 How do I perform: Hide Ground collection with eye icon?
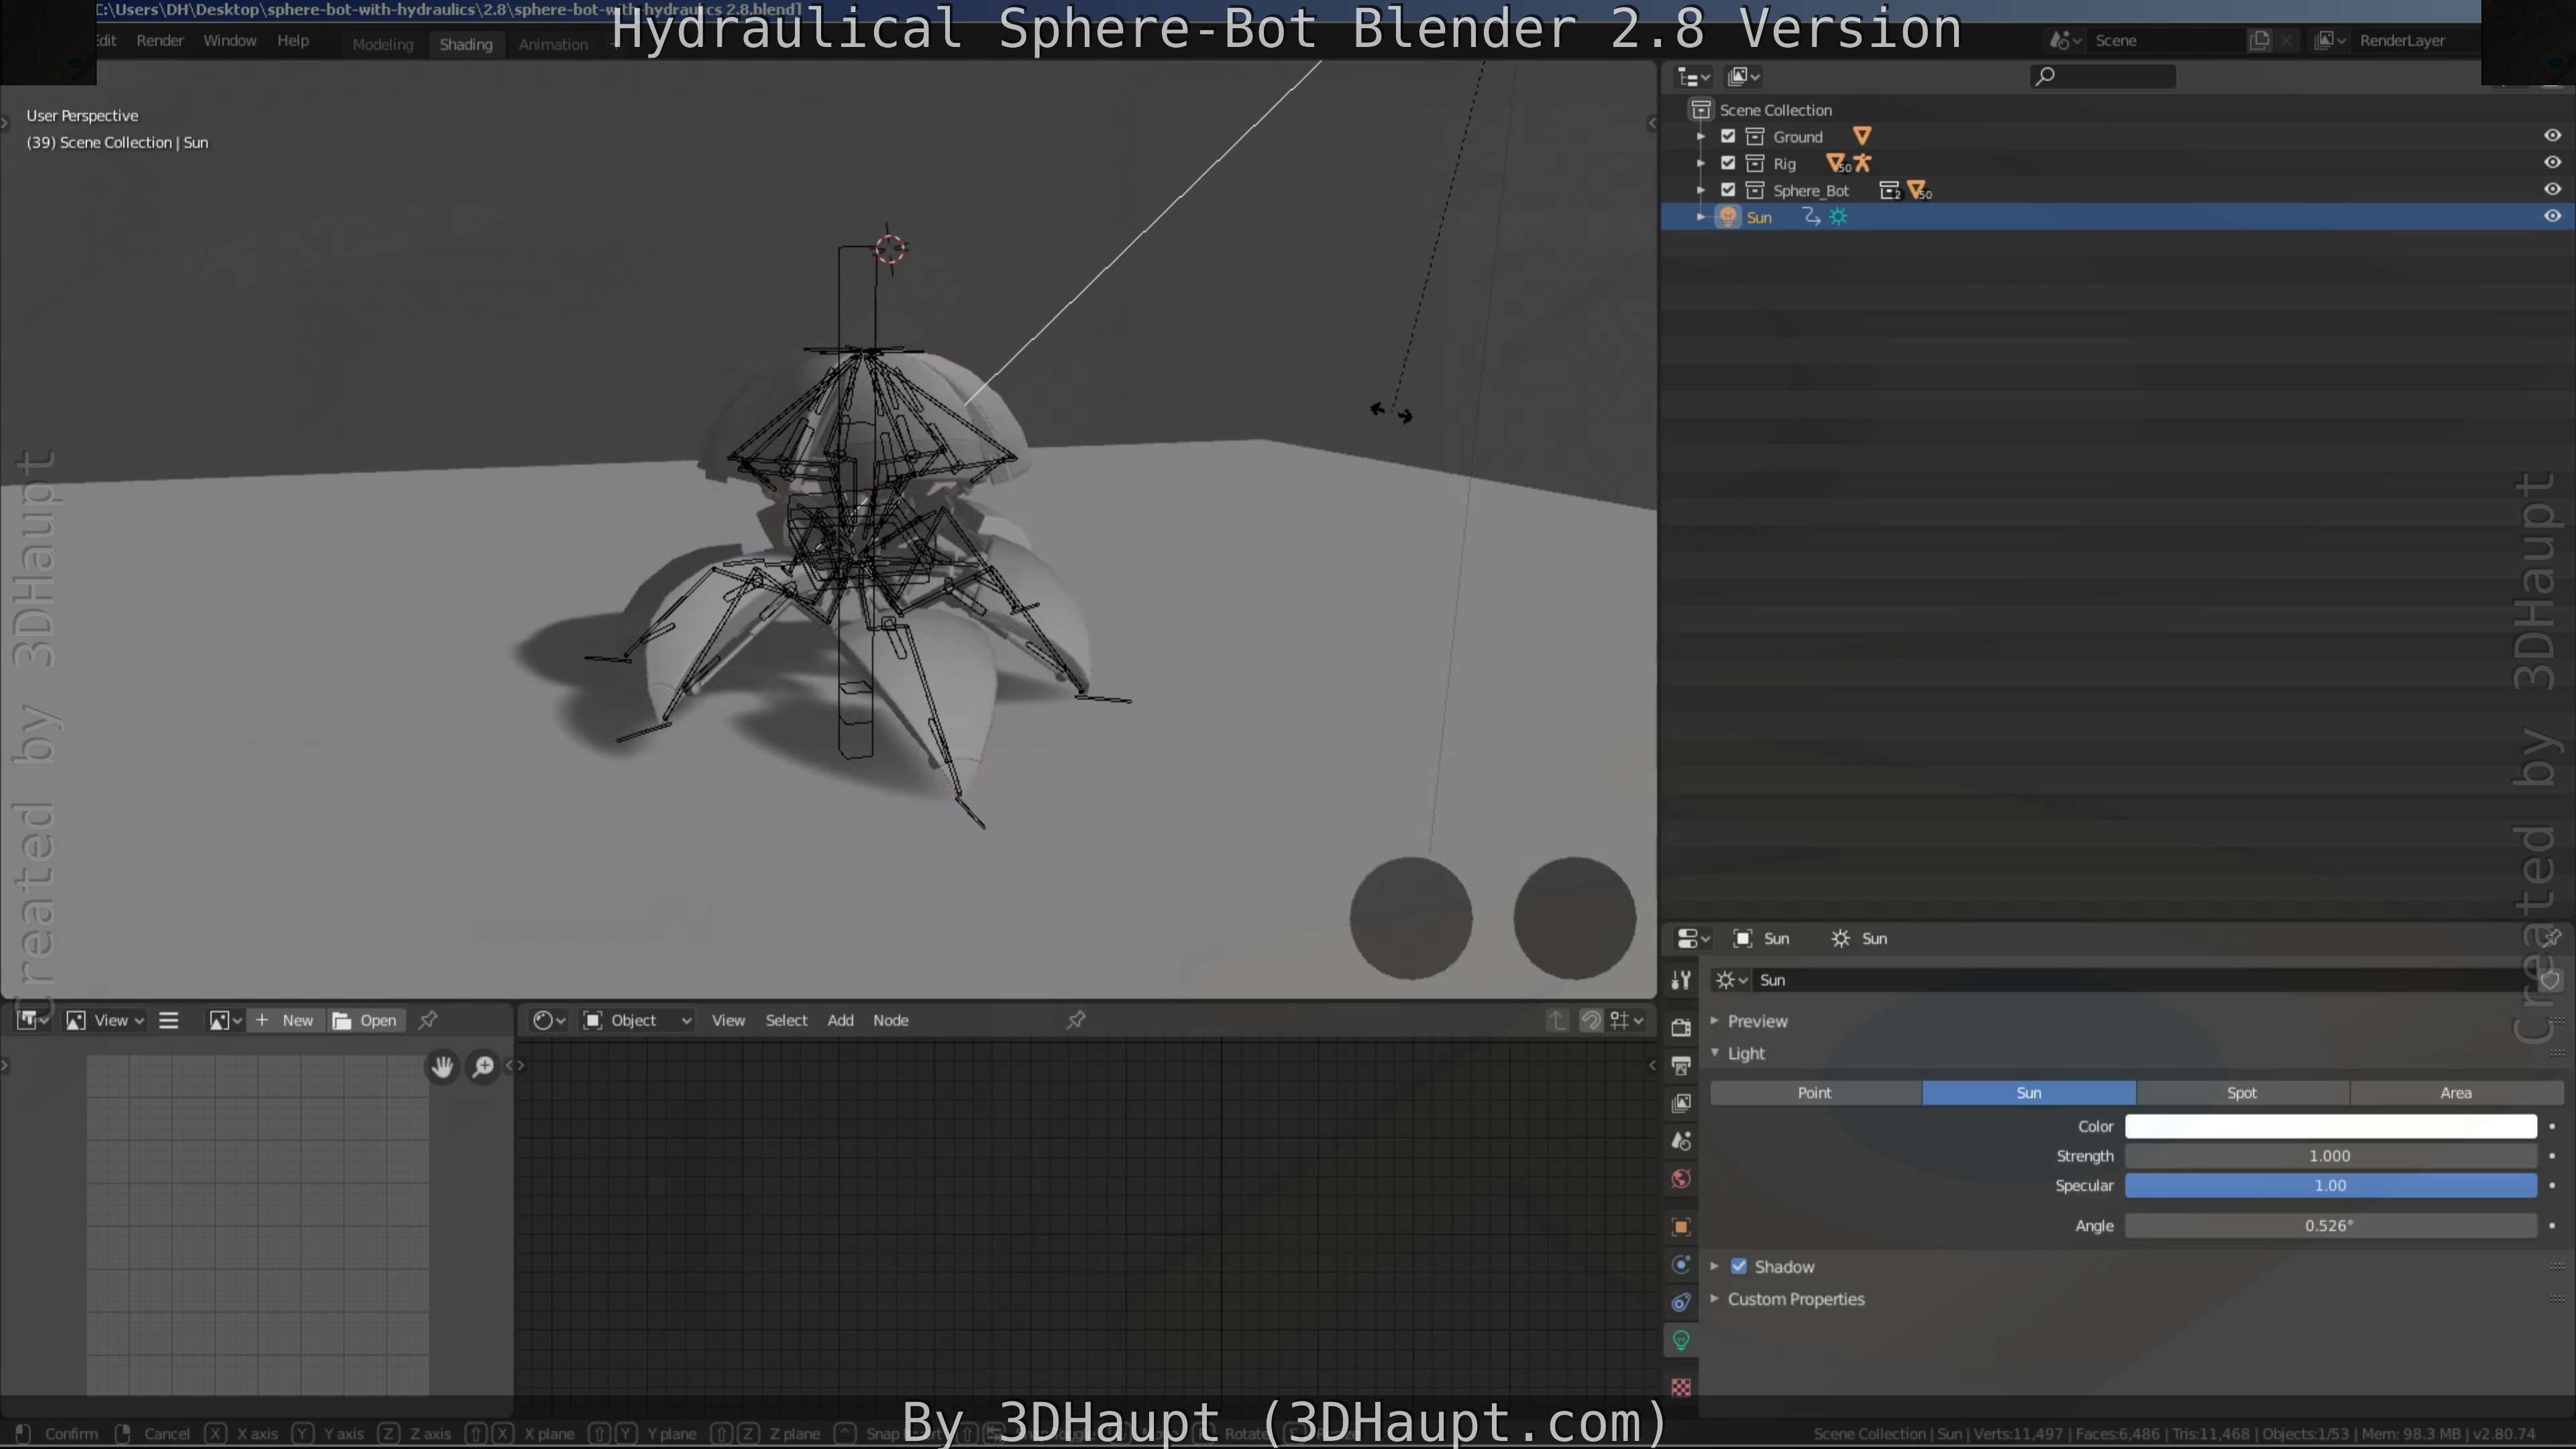tap(2552, 136)
